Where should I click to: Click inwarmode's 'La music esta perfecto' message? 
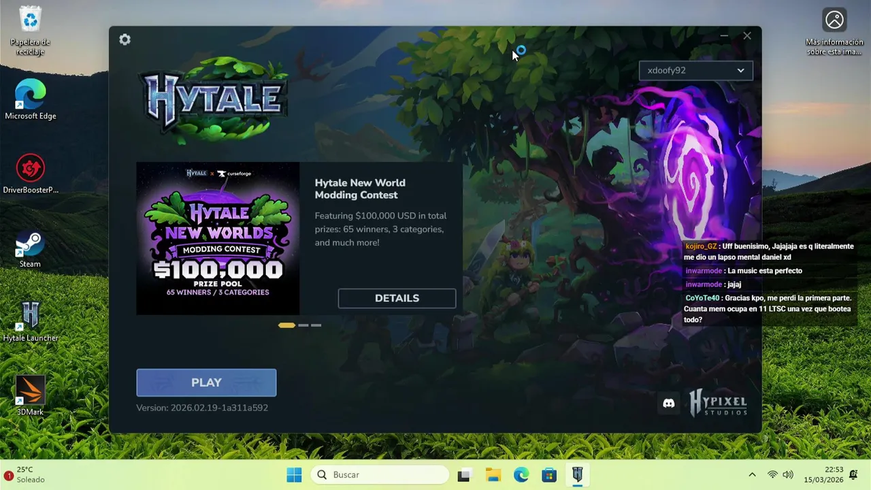[743, 271]
